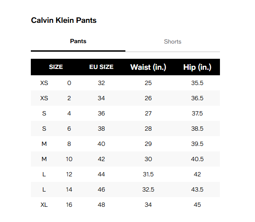255x222 pixels.
Task: Click the numeric size 10 cell
Action: (69, 159)
